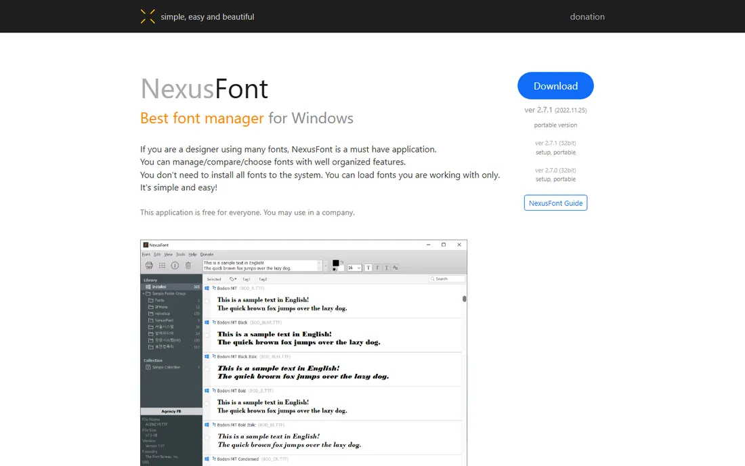Screen dimensions: 745x466
Task: Tick the selection circle for Bodoni MT Bold
Action: click(x=207, y=404)
